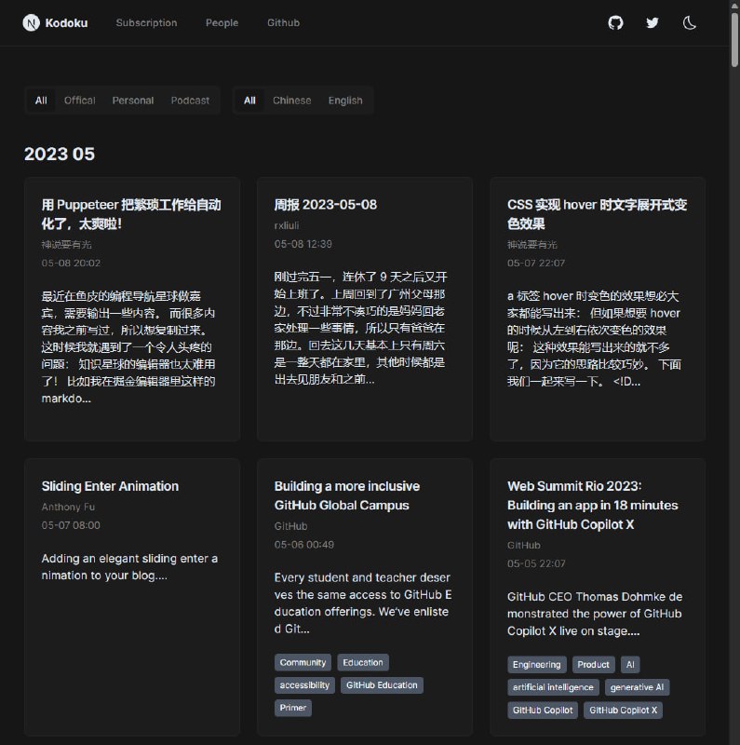Filter posts by English language

[x=345, y=101]
